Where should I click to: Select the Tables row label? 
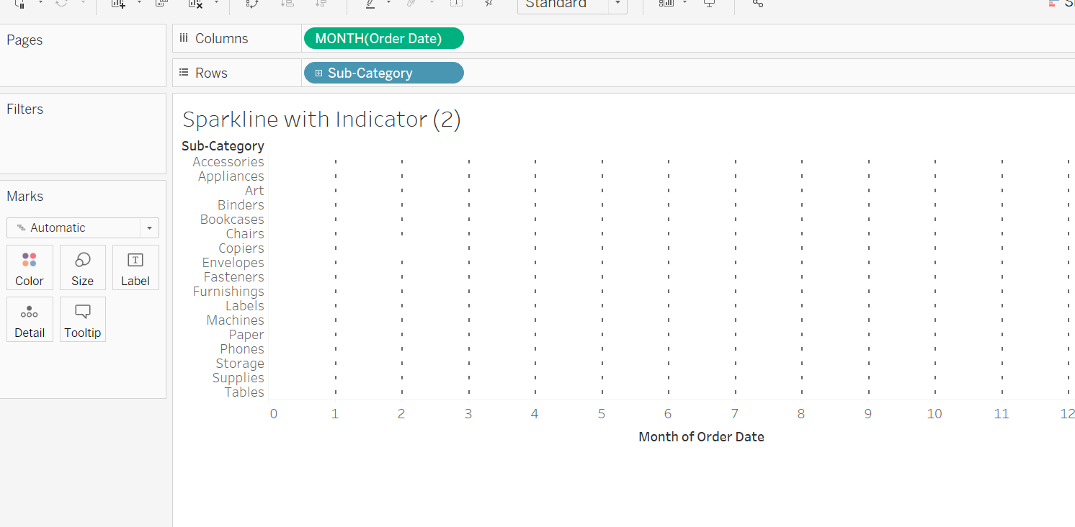(244, 392)
